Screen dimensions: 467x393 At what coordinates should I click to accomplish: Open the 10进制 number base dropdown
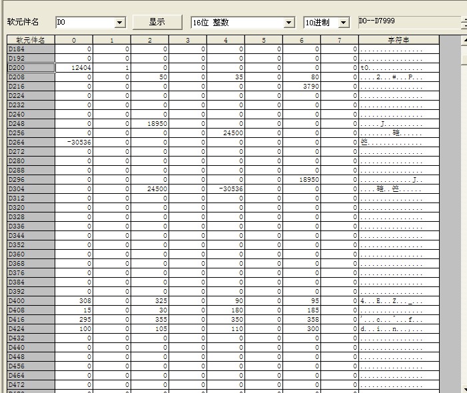[x=343, y=23]
